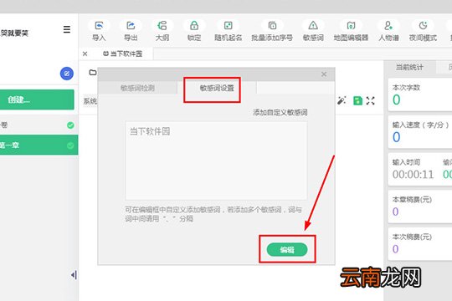Click the 00:00:11 input time
The height and width of the screenshot is (301, 452).
pos(413,175)
